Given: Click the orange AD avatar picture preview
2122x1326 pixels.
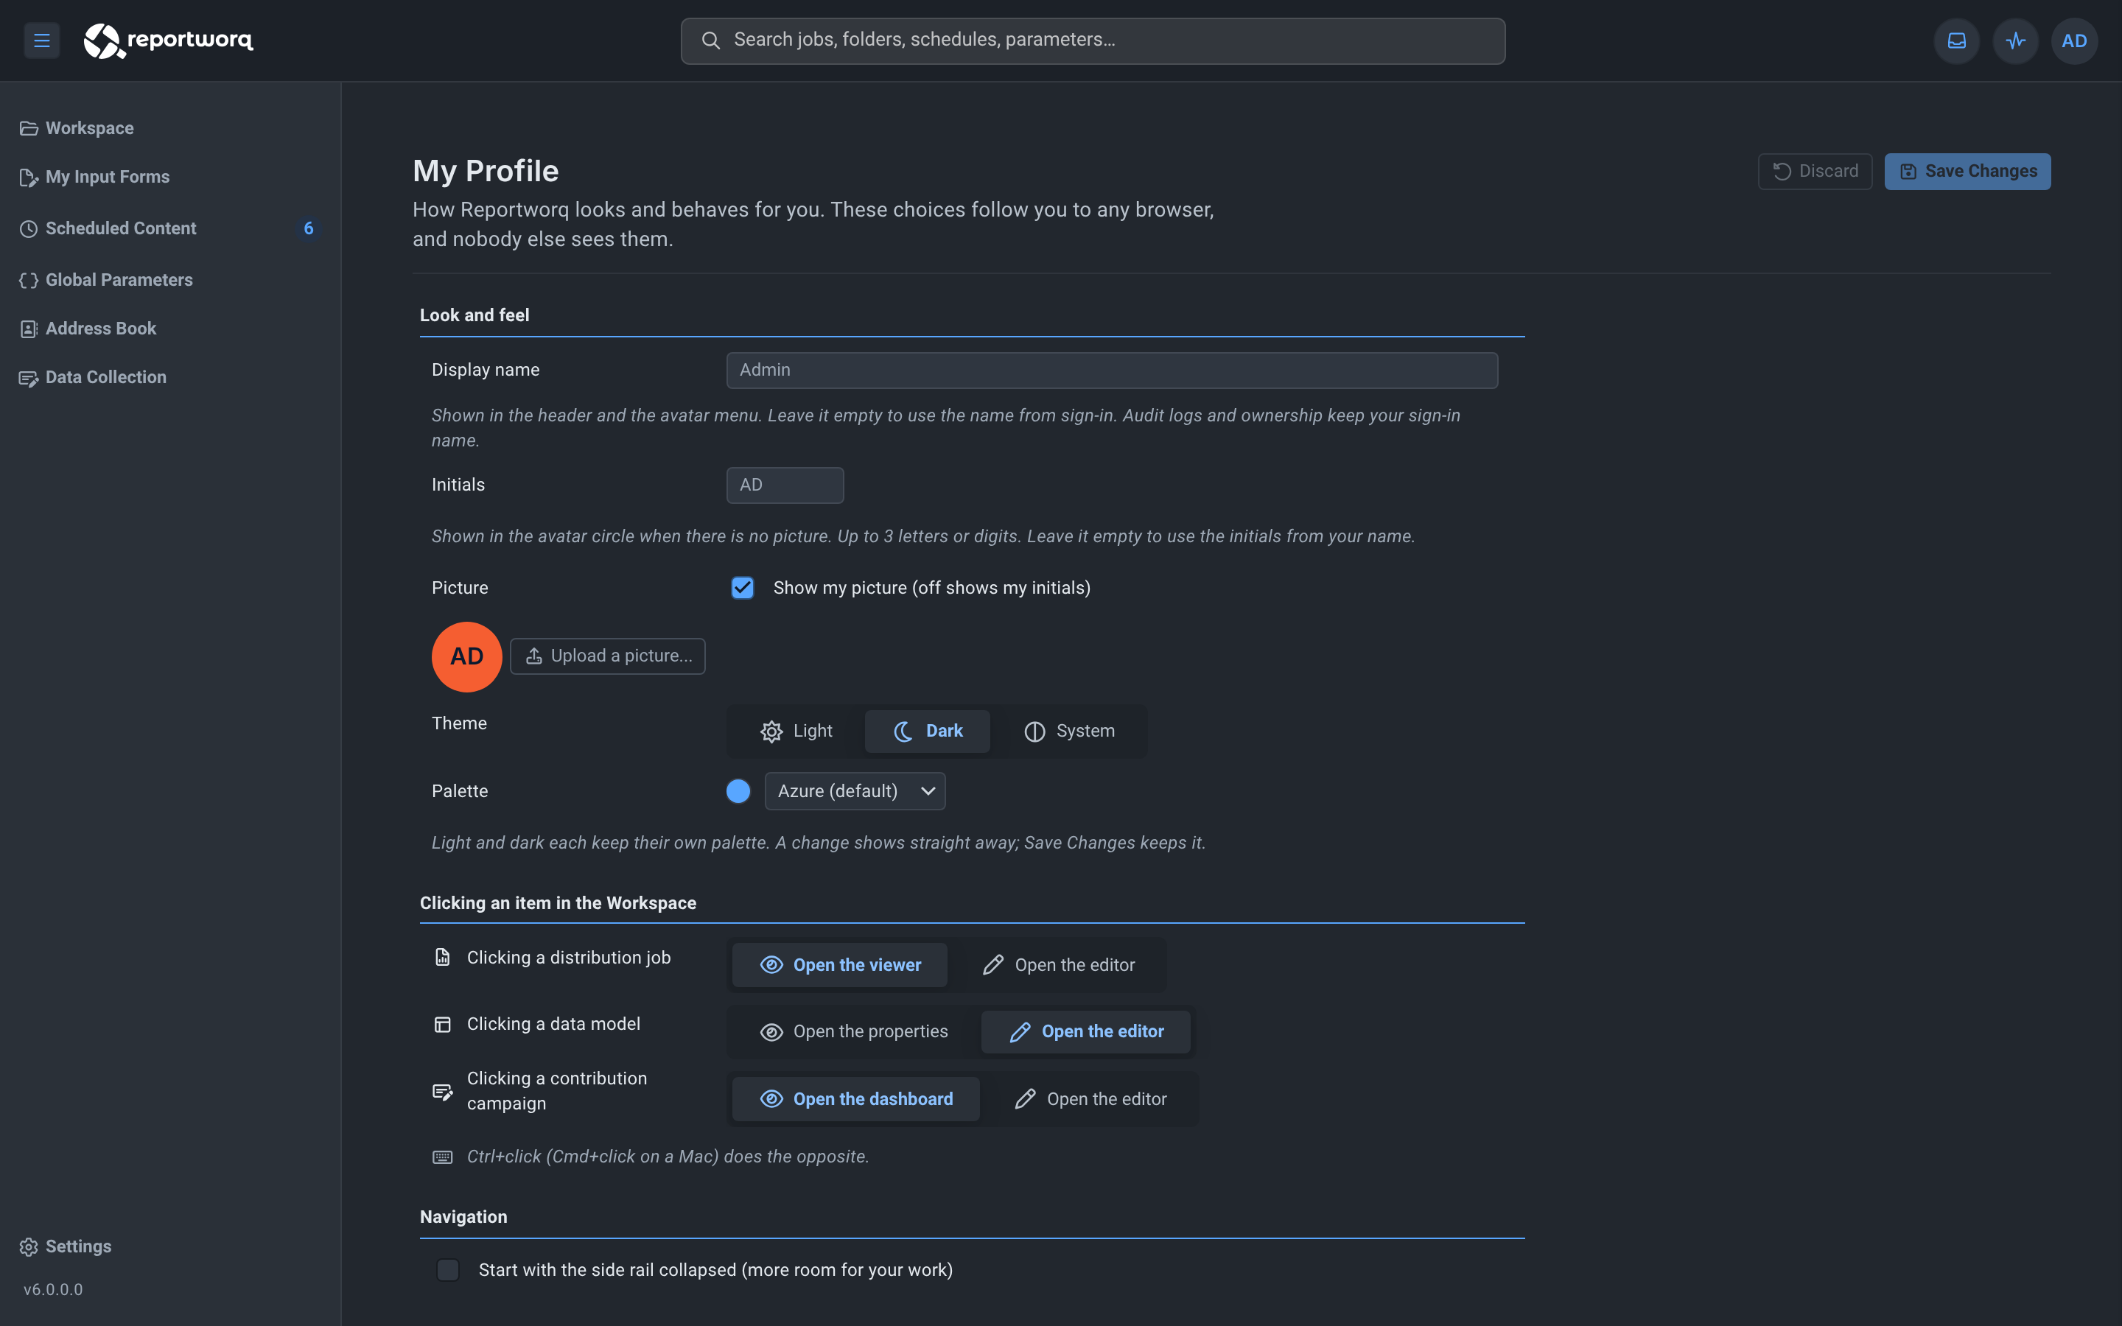Looking at the screenshot, I should (x=466, y=657).
